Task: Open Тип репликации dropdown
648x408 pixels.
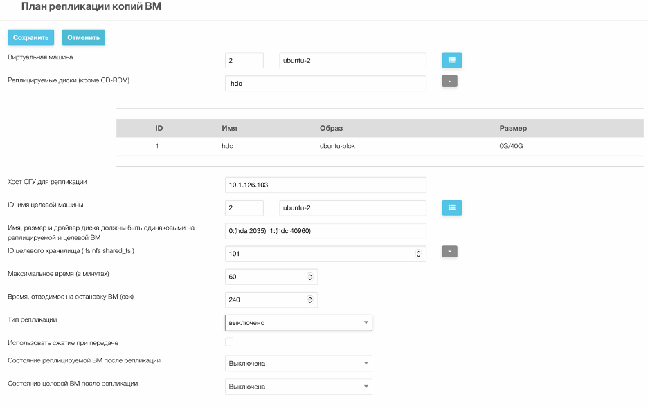Action: click(x=298, y=322)
